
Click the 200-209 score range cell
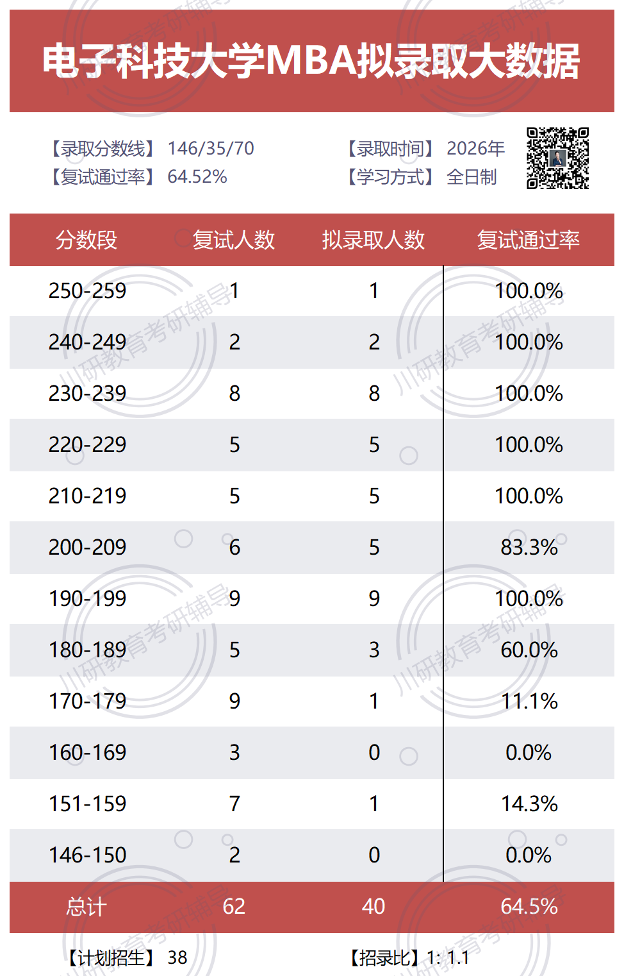click(x=88, y=548)
